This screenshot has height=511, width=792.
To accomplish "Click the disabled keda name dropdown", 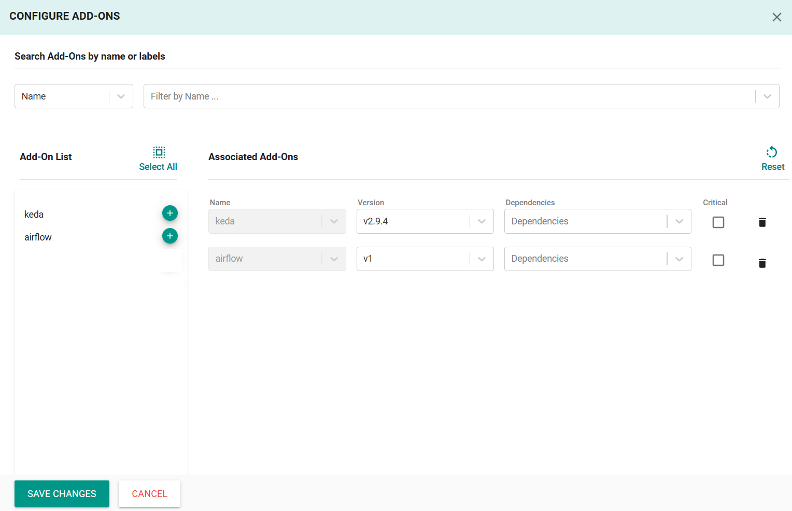I will pos(277,221).
